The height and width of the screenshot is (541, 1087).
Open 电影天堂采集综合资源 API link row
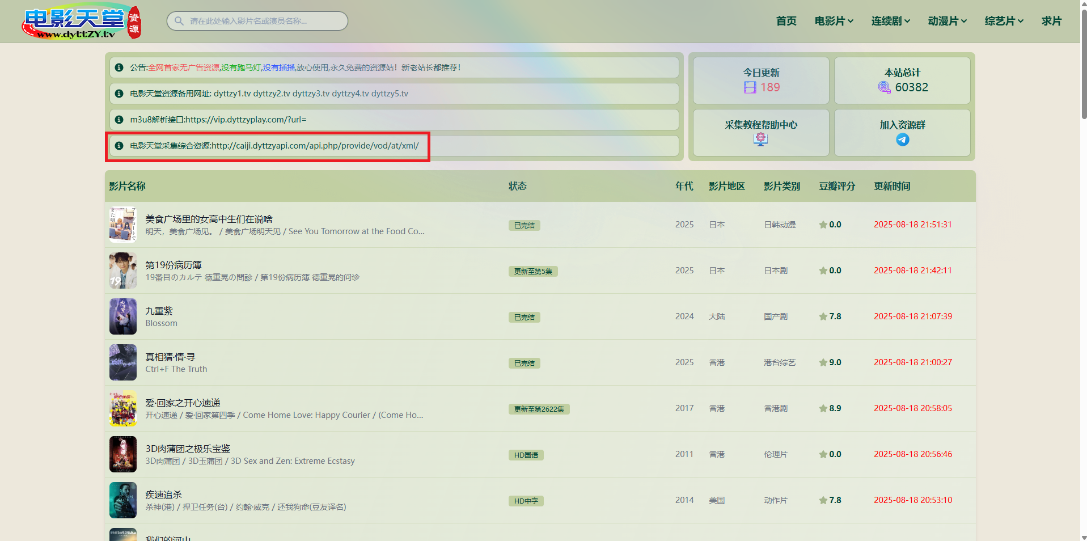coord(394,146)
